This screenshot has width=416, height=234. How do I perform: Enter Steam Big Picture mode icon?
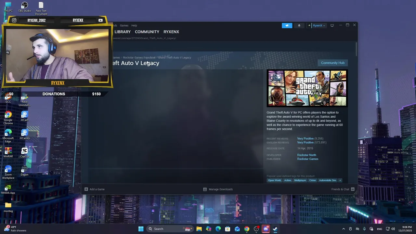[332, 25]
